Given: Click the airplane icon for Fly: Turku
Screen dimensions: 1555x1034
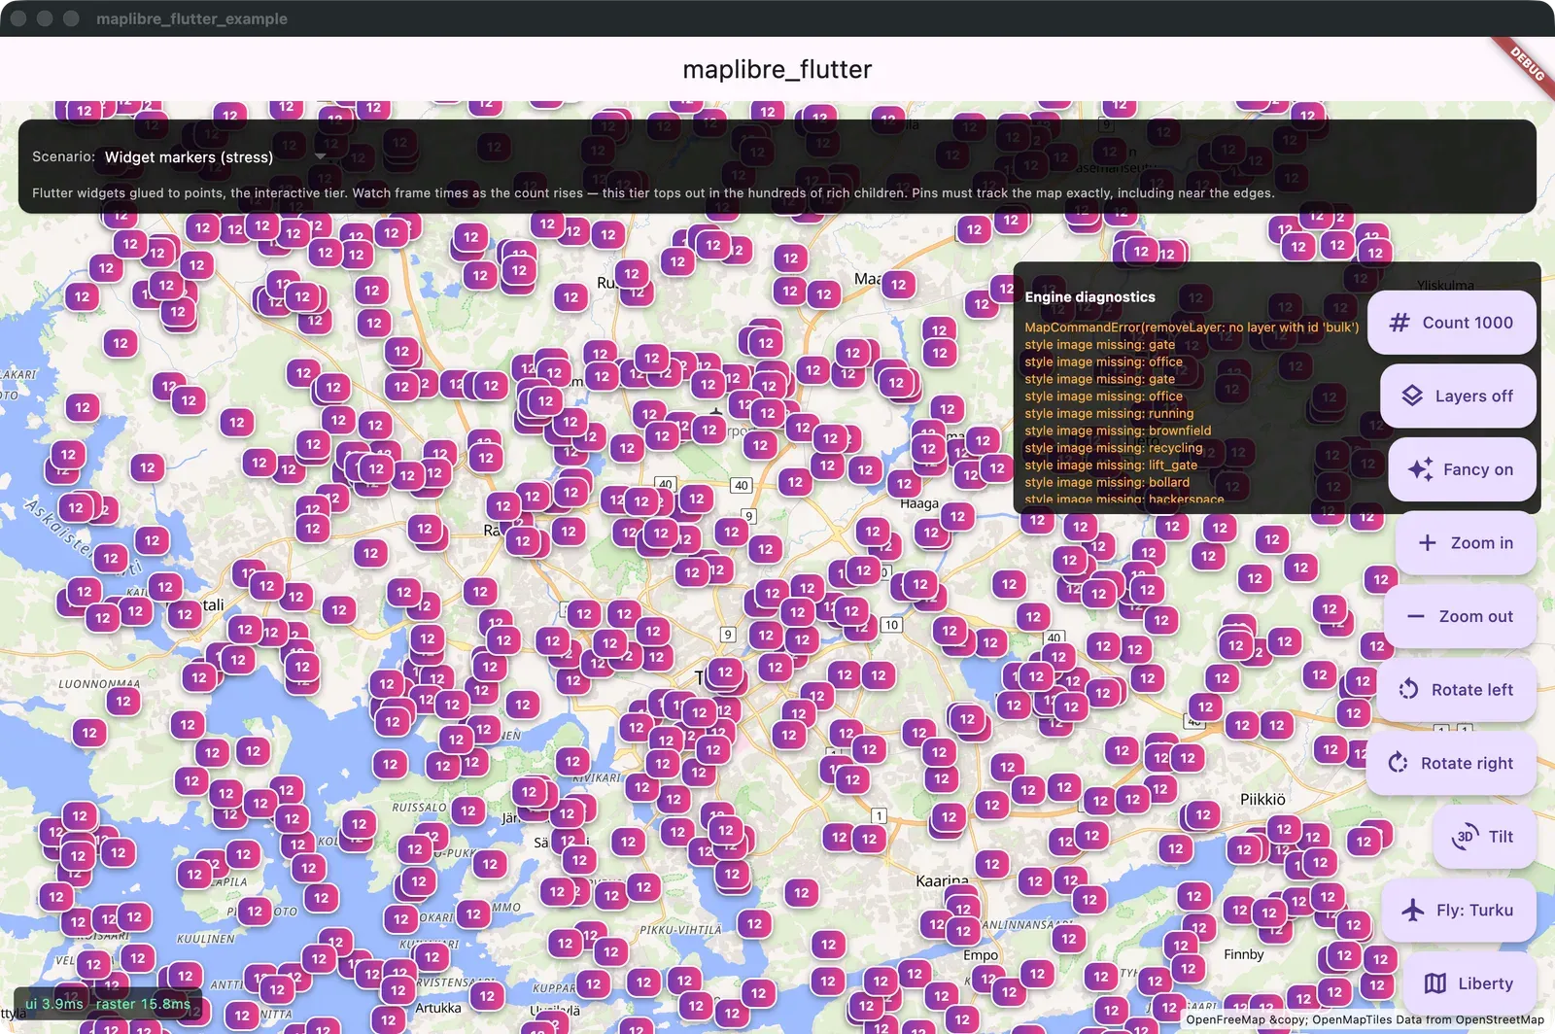Looking at the screenshot, I should (x=1413, y=910).
